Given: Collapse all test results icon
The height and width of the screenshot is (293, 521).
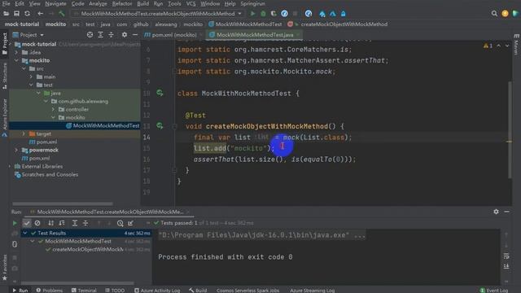Looking at the screenshot, I should (85, 223).
